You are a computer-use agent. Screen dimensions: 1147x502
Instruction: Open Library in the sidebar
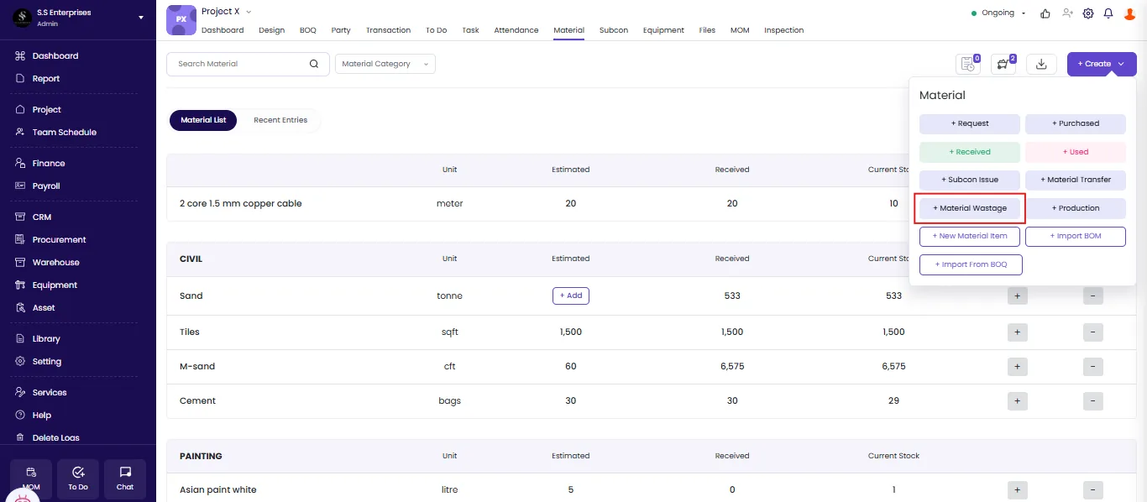pos(46,339)
